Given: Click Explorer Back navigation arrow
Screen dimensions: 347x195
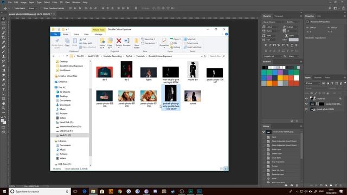Looking at the screenshot, I should (54, 56).
